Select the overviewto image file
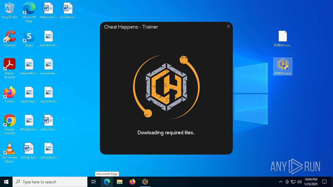Image resolution: width=333 pixels, height=187 pixels. 48,67
